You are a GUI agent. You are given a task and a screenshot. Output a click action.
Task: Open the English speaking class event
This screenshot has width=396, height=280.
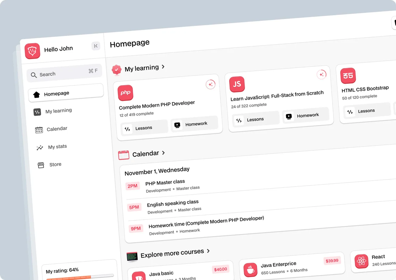(x=173, y=203)
